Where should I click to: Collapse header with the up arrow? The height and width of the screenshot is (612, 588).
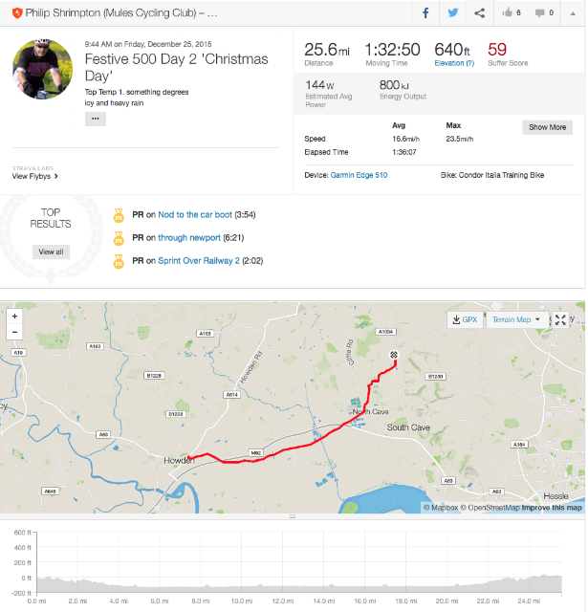573,13
